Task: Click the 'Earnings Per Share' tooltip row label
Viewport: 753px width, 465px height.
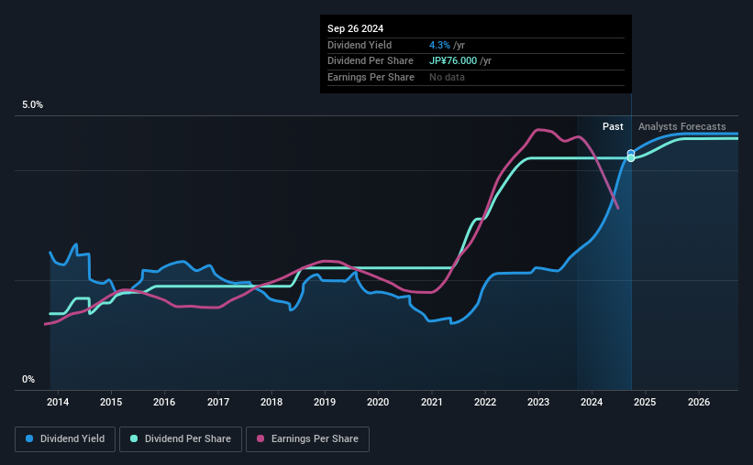Action: click(x=371, y=77)
